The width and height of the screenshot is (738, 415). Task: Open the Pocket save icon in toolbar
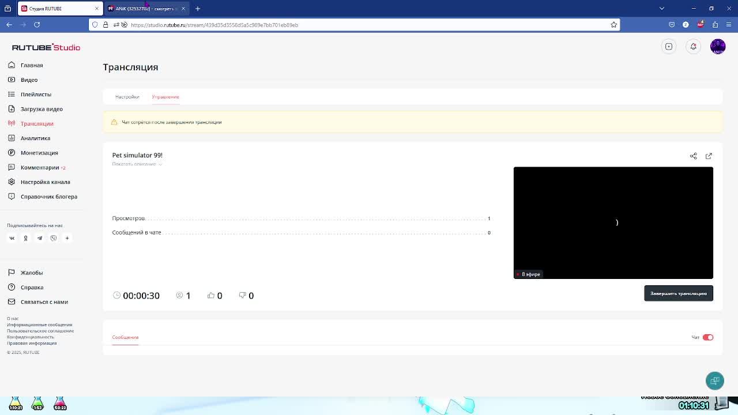pos(672,25)
